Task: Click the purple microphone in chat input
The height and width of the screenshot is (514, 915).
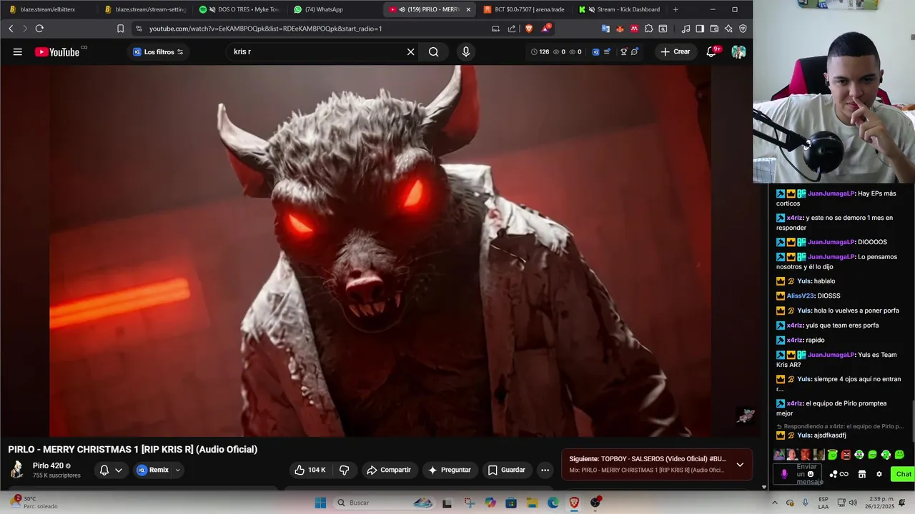Action: (784, 474)
